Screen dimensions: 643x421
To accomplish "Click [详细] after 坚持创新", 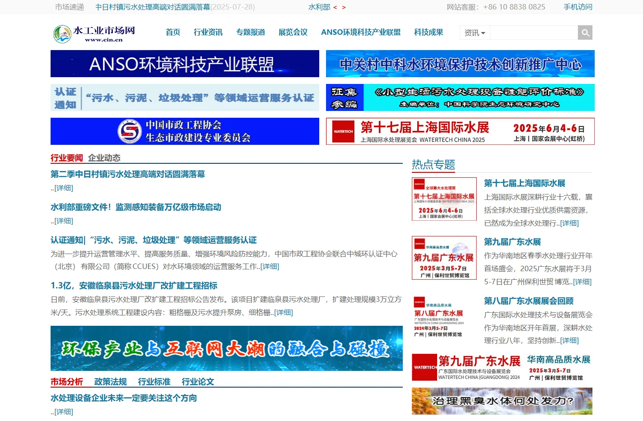I will [x=569, y=341].
